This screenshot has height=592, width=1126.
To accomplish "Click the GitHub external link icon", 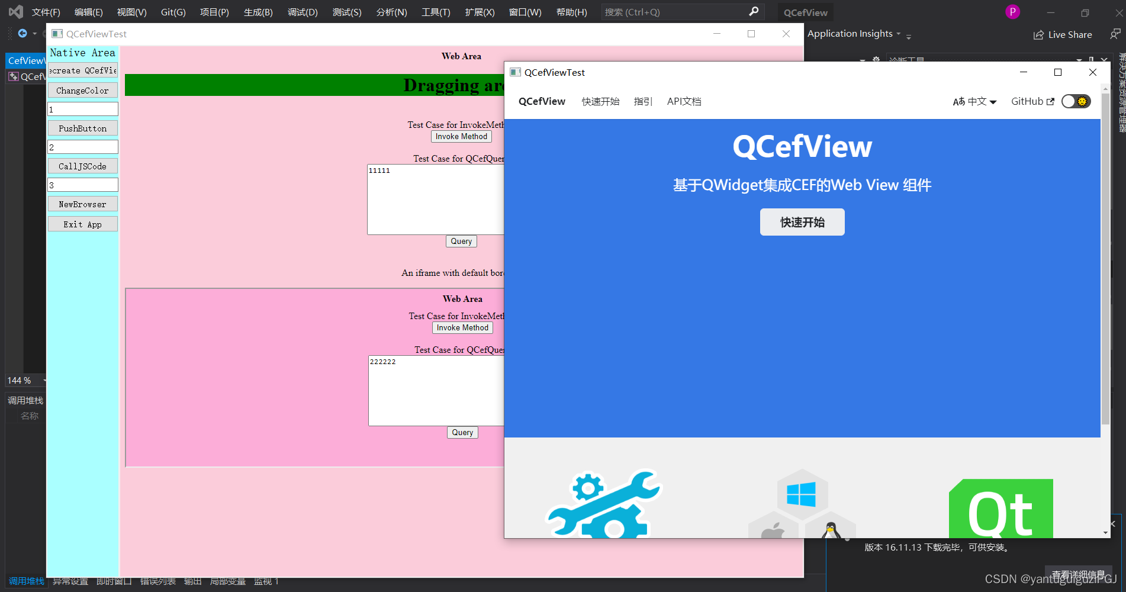I will click(1051, 101).
